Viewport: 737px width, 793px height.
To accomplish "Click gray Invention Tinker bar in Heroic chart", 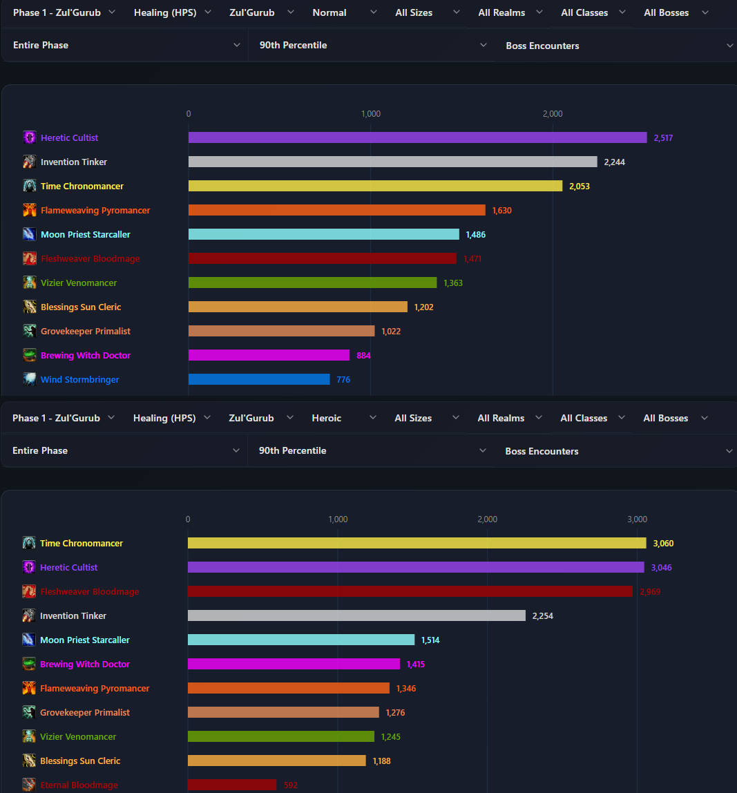I will pyautogui.click(x=356, y=615).
